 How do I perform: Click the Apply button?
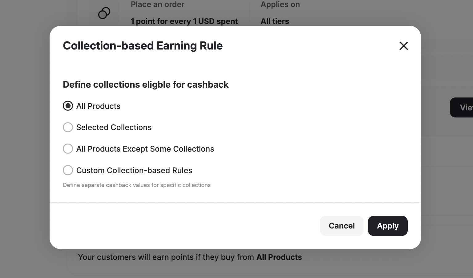click(x=388, y=226)
